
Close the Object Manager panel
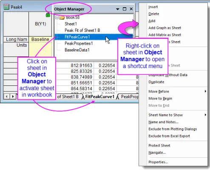131,9
